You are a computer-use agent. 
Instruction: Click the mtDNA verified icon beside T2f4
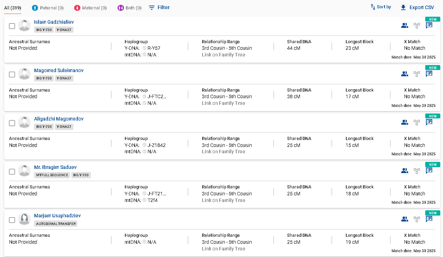coord(144,200)
